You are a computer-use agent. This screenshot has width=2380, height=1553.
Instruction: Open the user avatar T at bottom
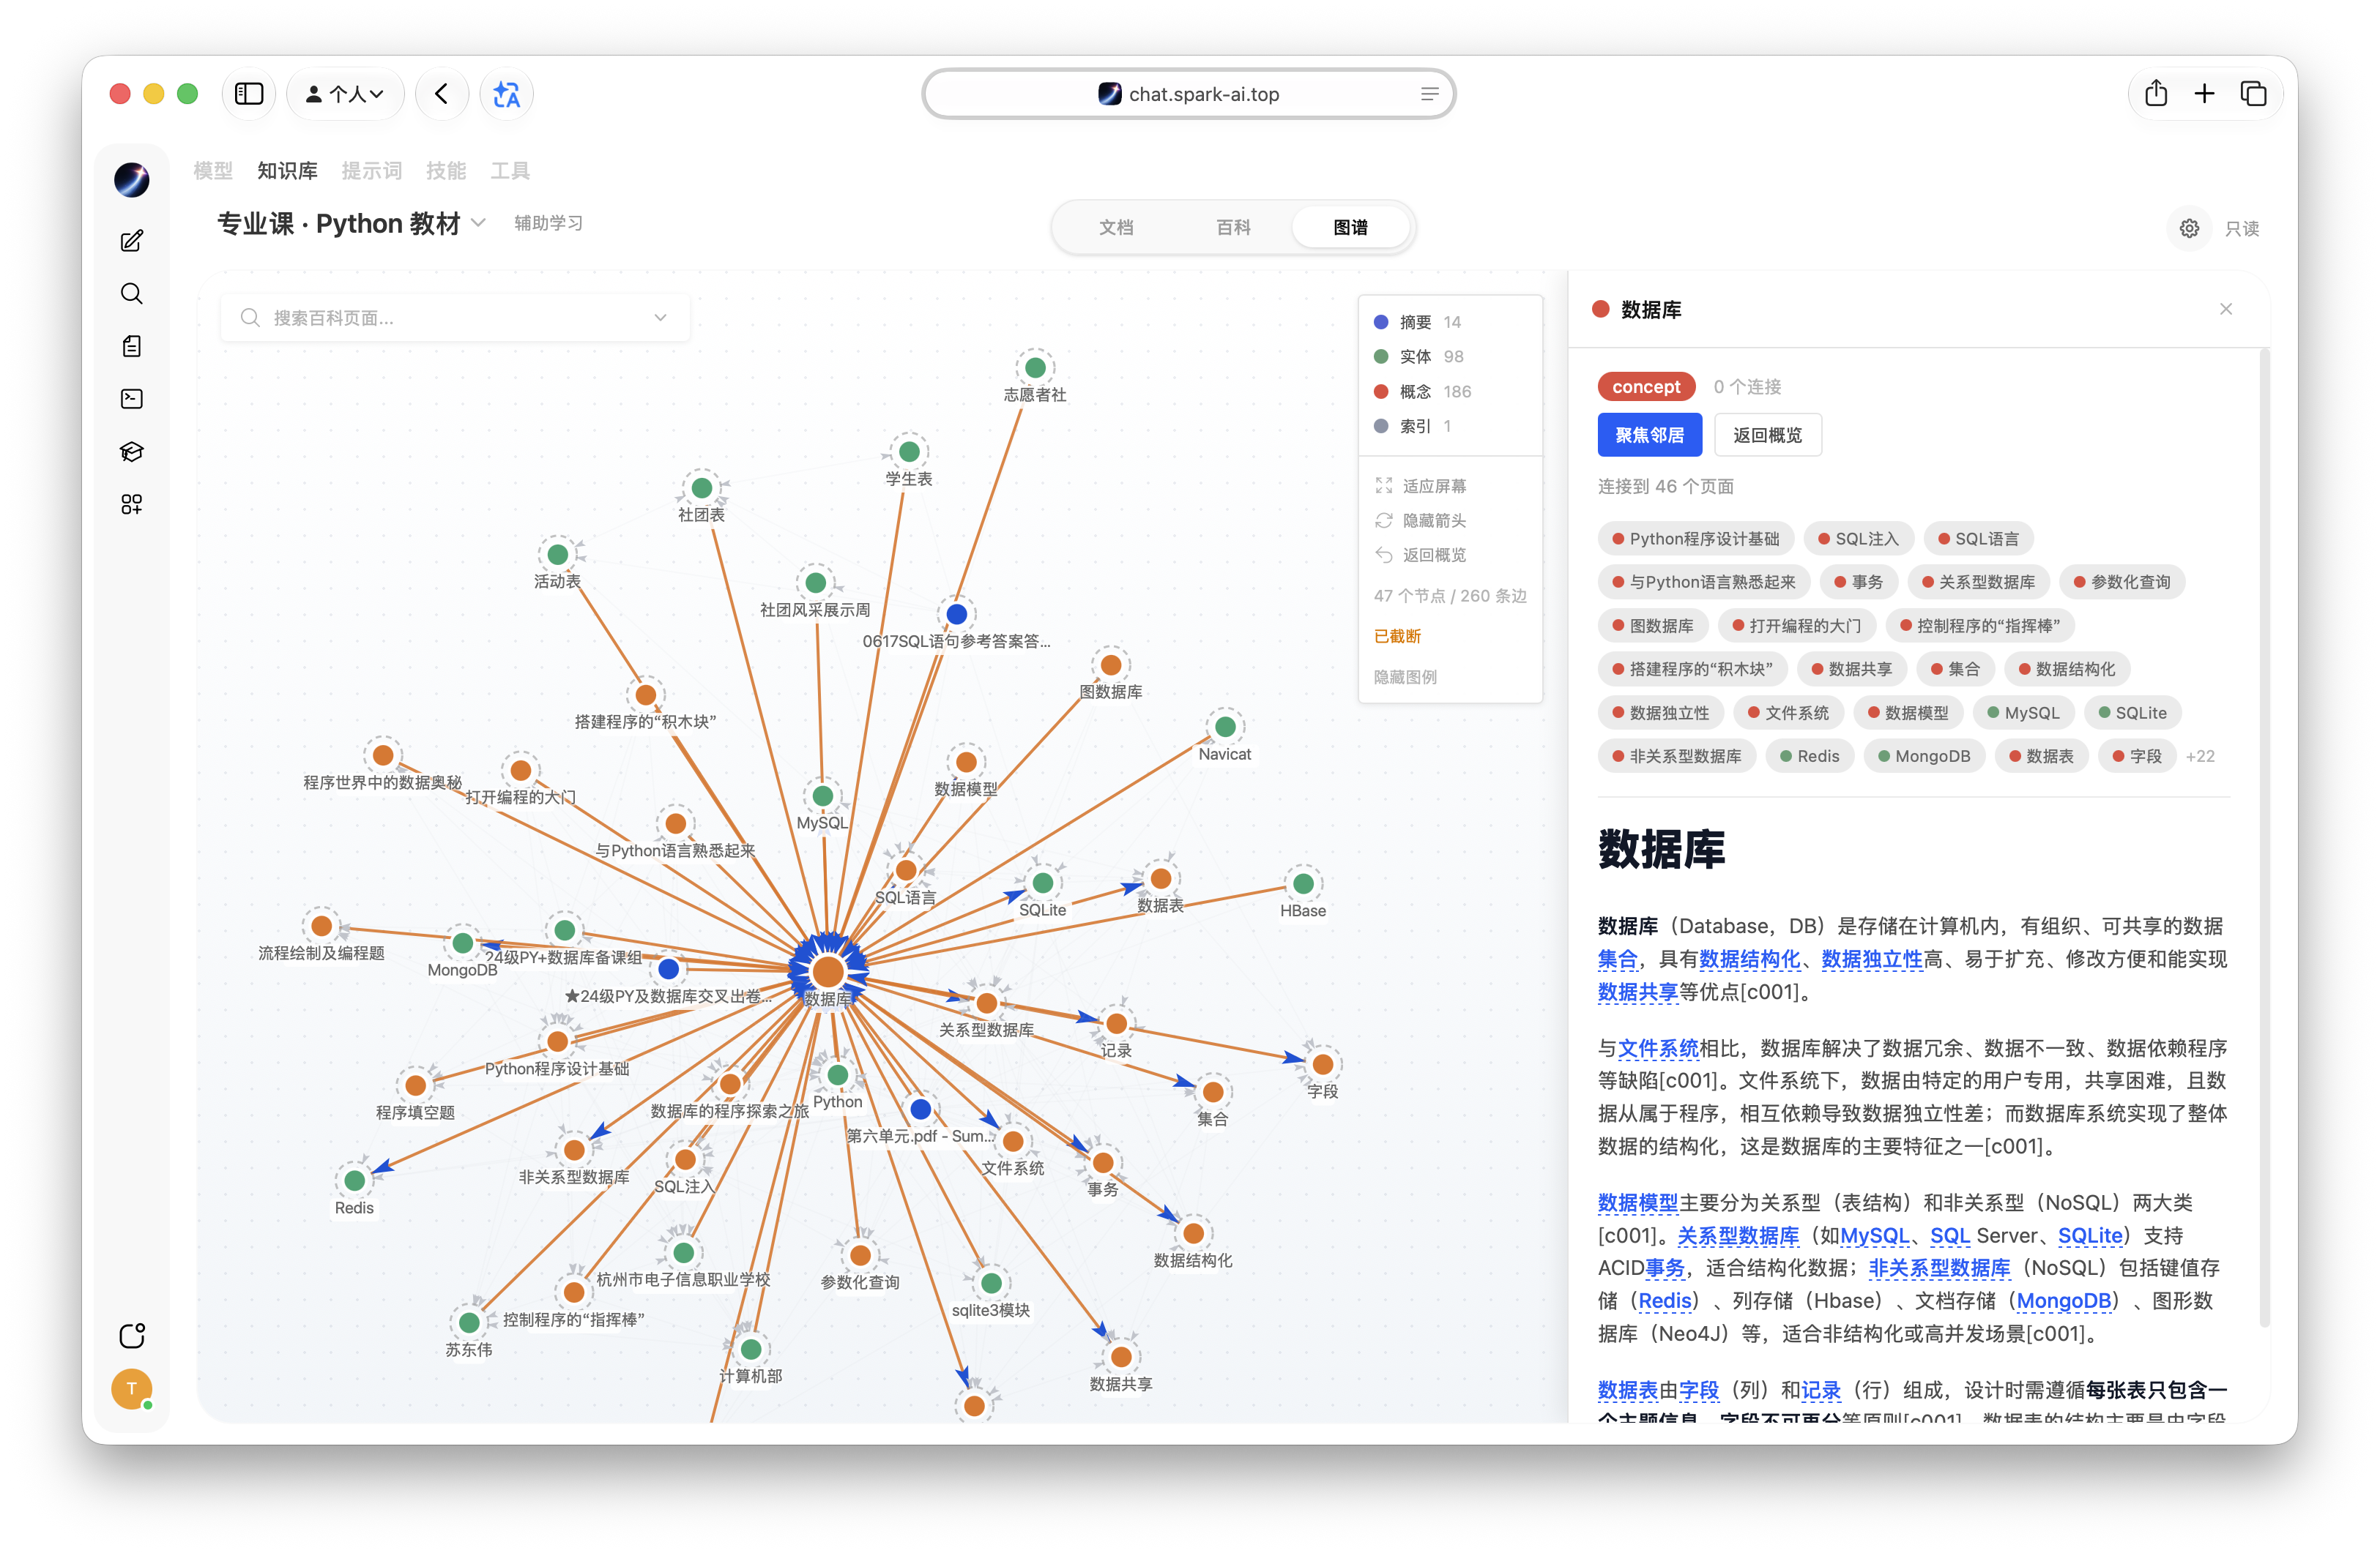pos(132,1388)
